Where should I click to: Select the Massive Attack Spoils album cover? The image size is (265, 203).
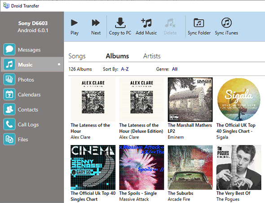(141, 168)
